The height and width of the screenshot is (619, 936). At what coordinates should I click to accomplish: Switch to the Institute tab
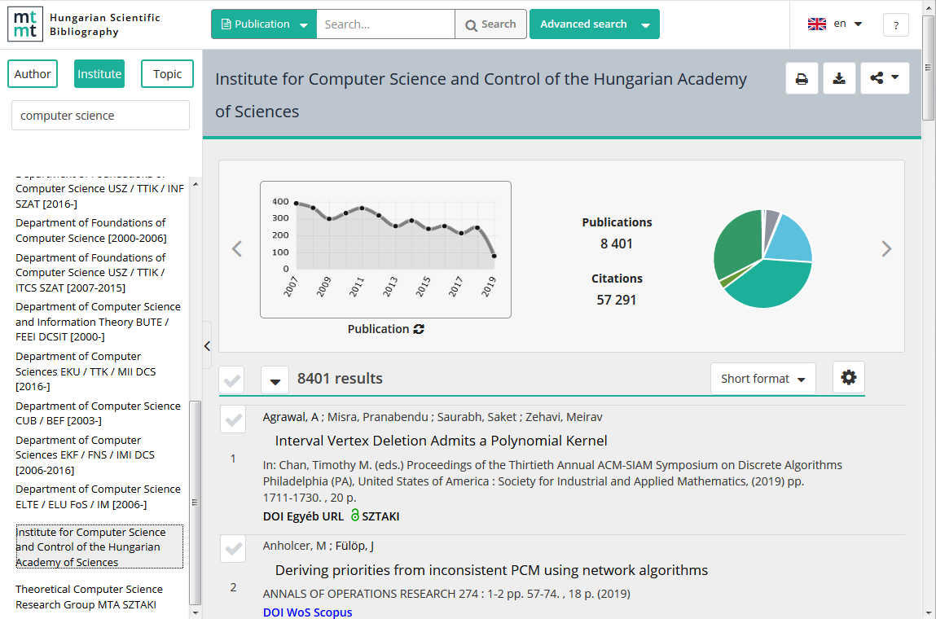tap(99, 74)
